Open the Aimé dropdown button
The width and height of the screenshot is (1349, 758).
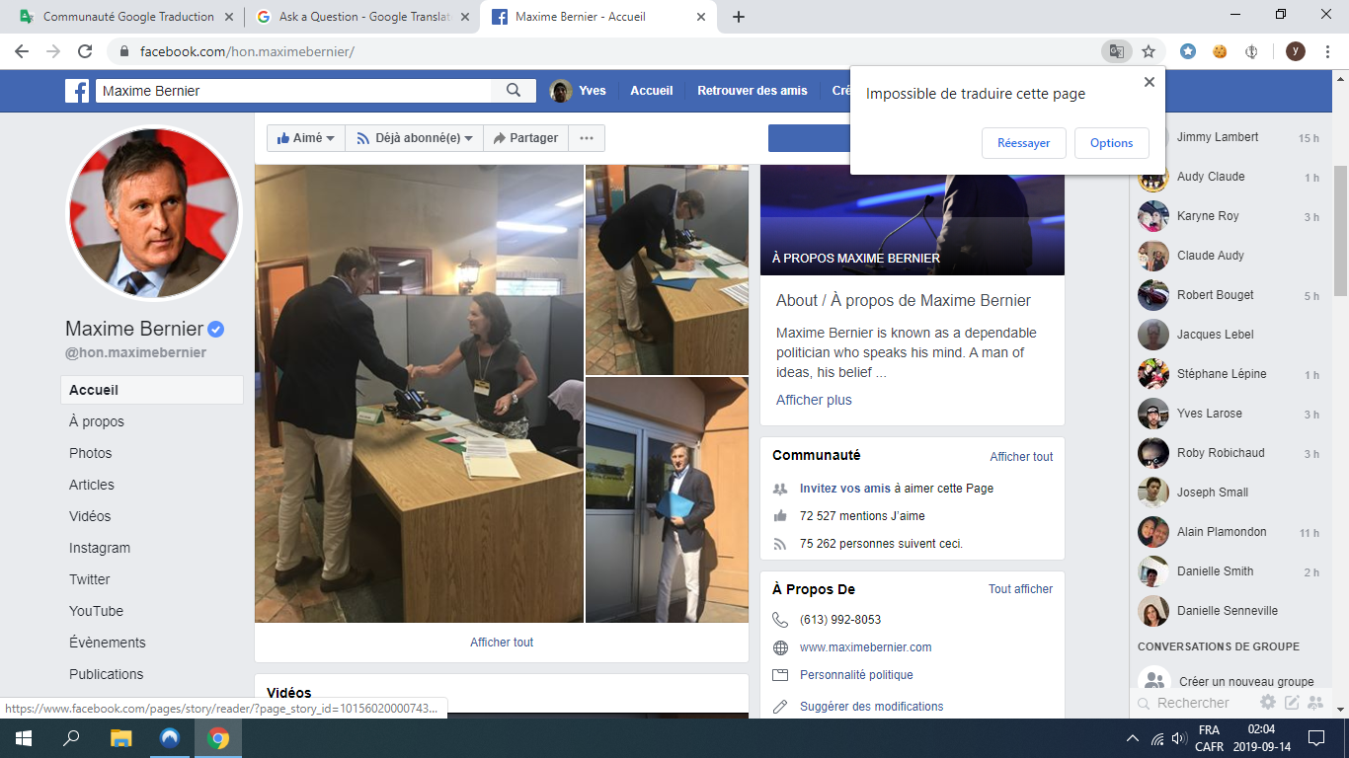pos(305,138)
